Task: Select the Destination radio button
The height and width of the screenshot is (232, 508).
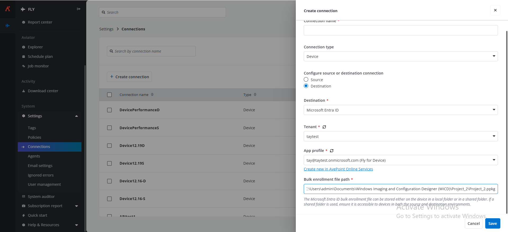Action: 306,86
